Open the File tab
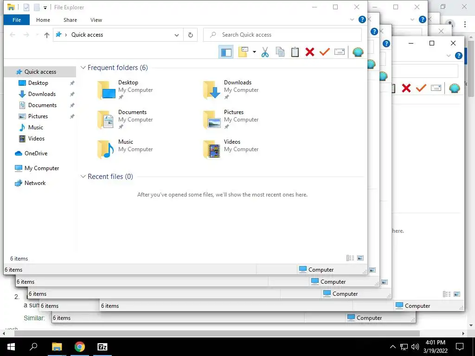This screenshot has width=475, height=356. (x=17, y=20)
